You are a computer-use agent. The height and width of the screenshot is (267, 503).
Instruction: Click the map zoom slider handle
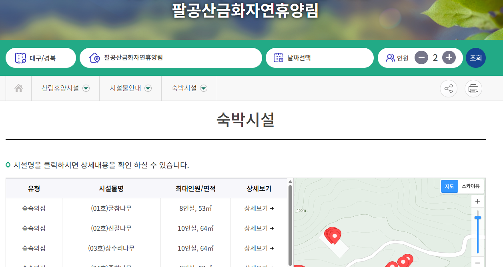point(477,218)
